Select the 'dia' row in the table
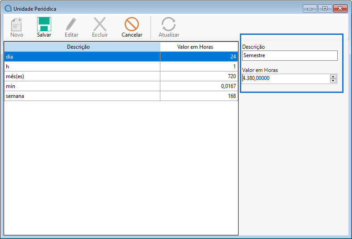 coord(82,57)
